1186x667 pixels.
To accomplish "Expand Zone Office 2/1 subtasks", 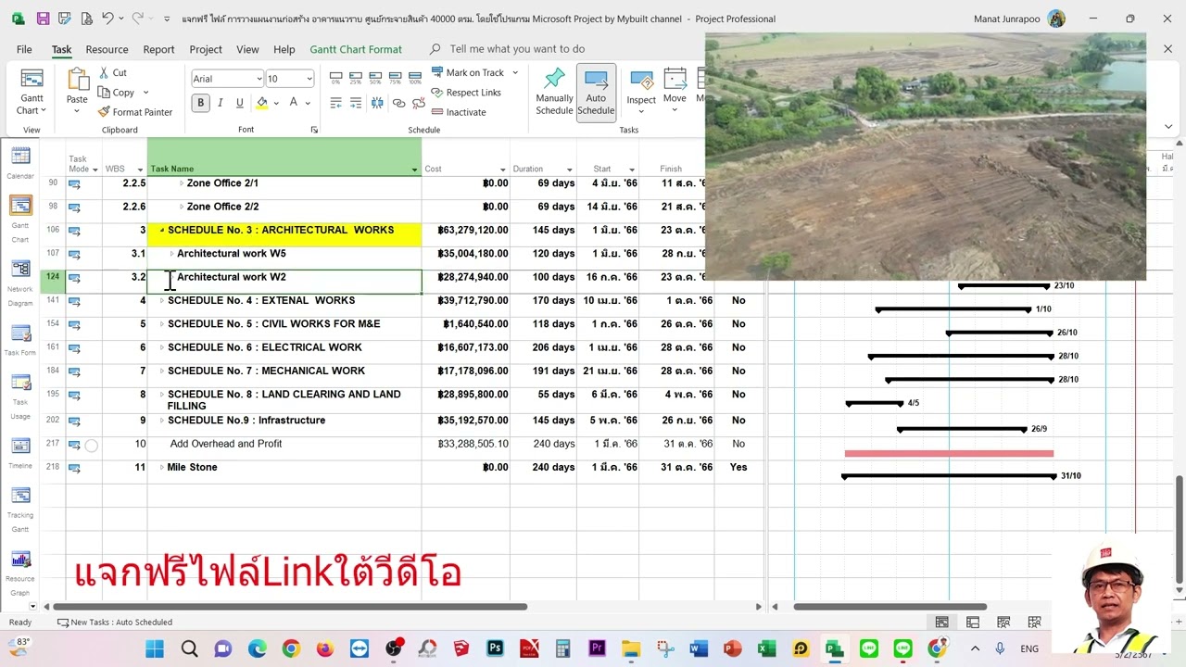I will tap(182, 183).
